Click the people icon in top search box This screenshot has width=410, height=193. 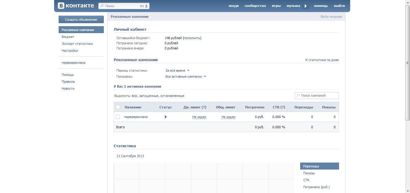click(146, 6)
